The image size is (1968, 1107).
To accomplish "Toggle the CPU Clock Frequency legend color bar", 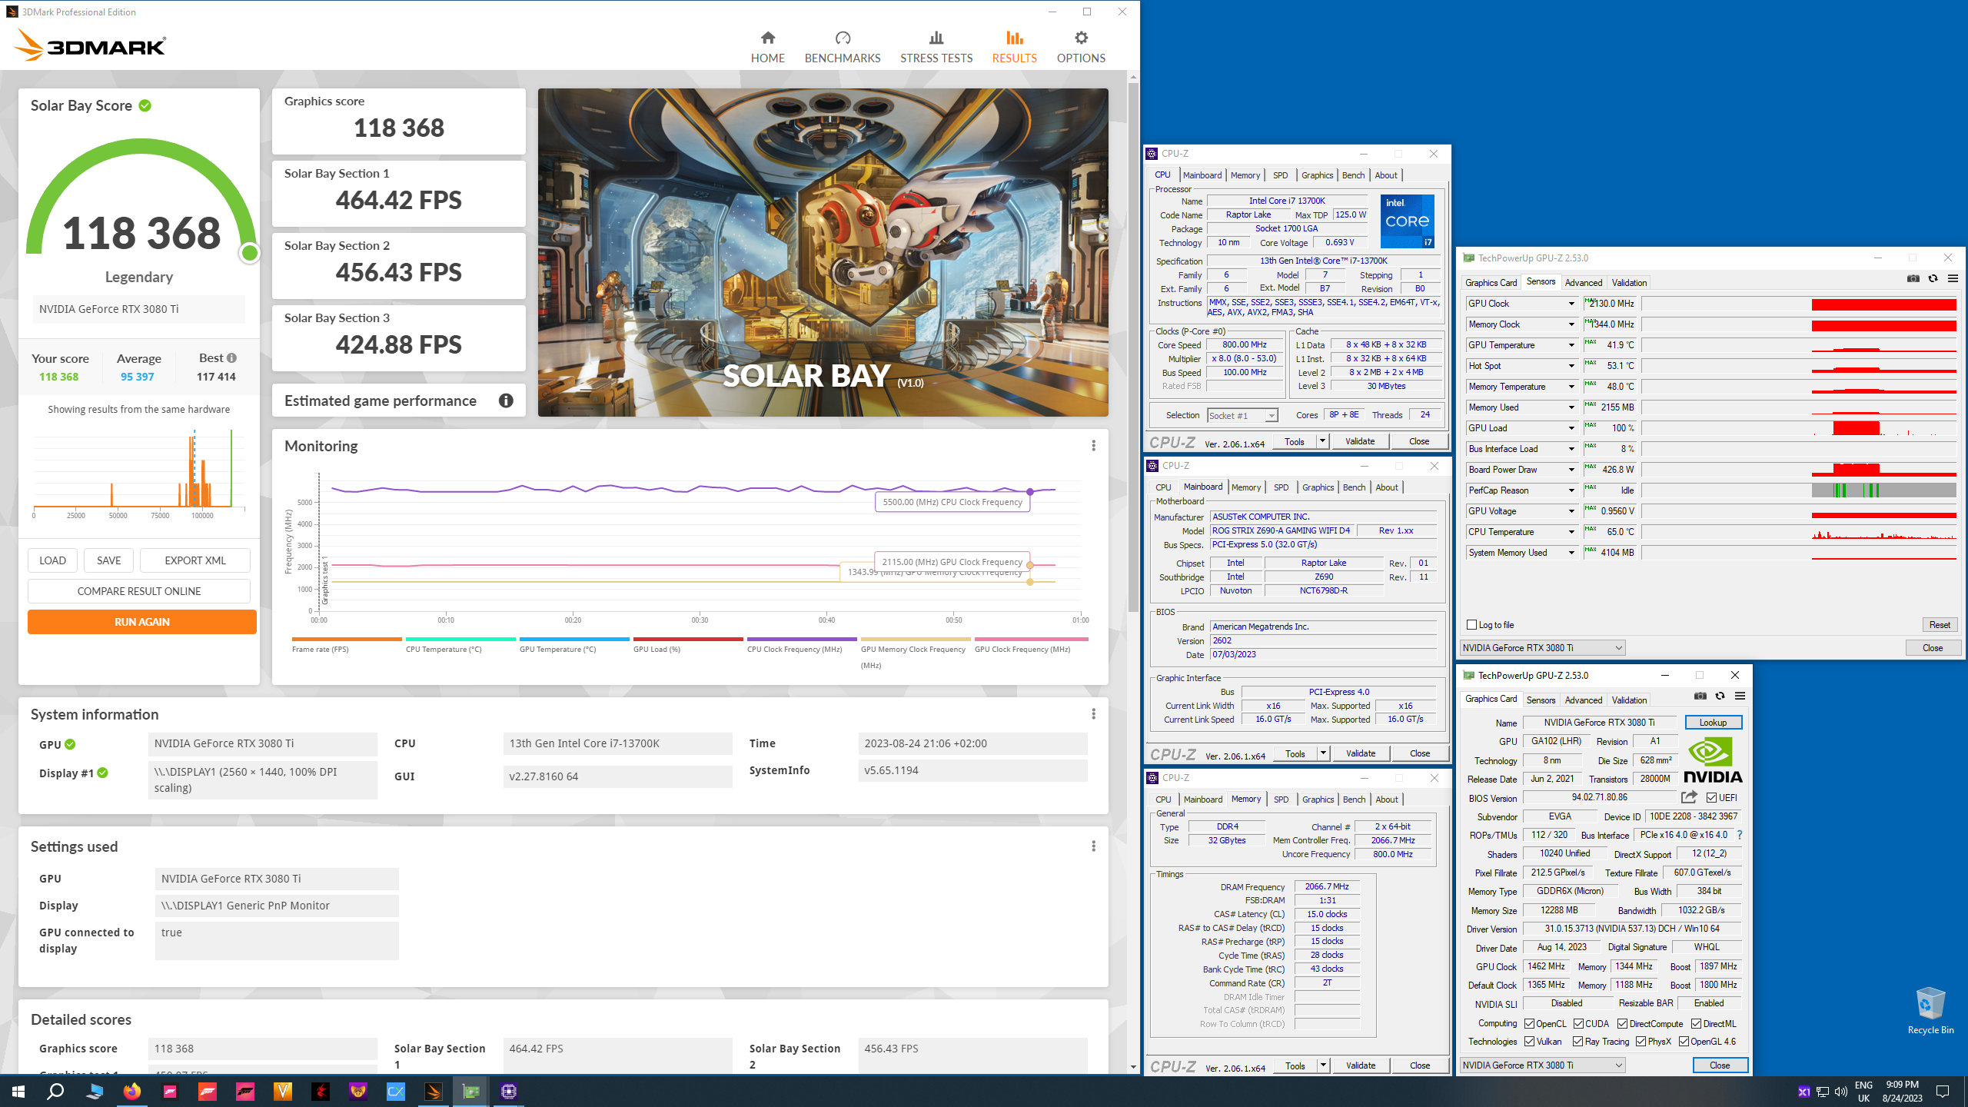I will pos(802,639).
